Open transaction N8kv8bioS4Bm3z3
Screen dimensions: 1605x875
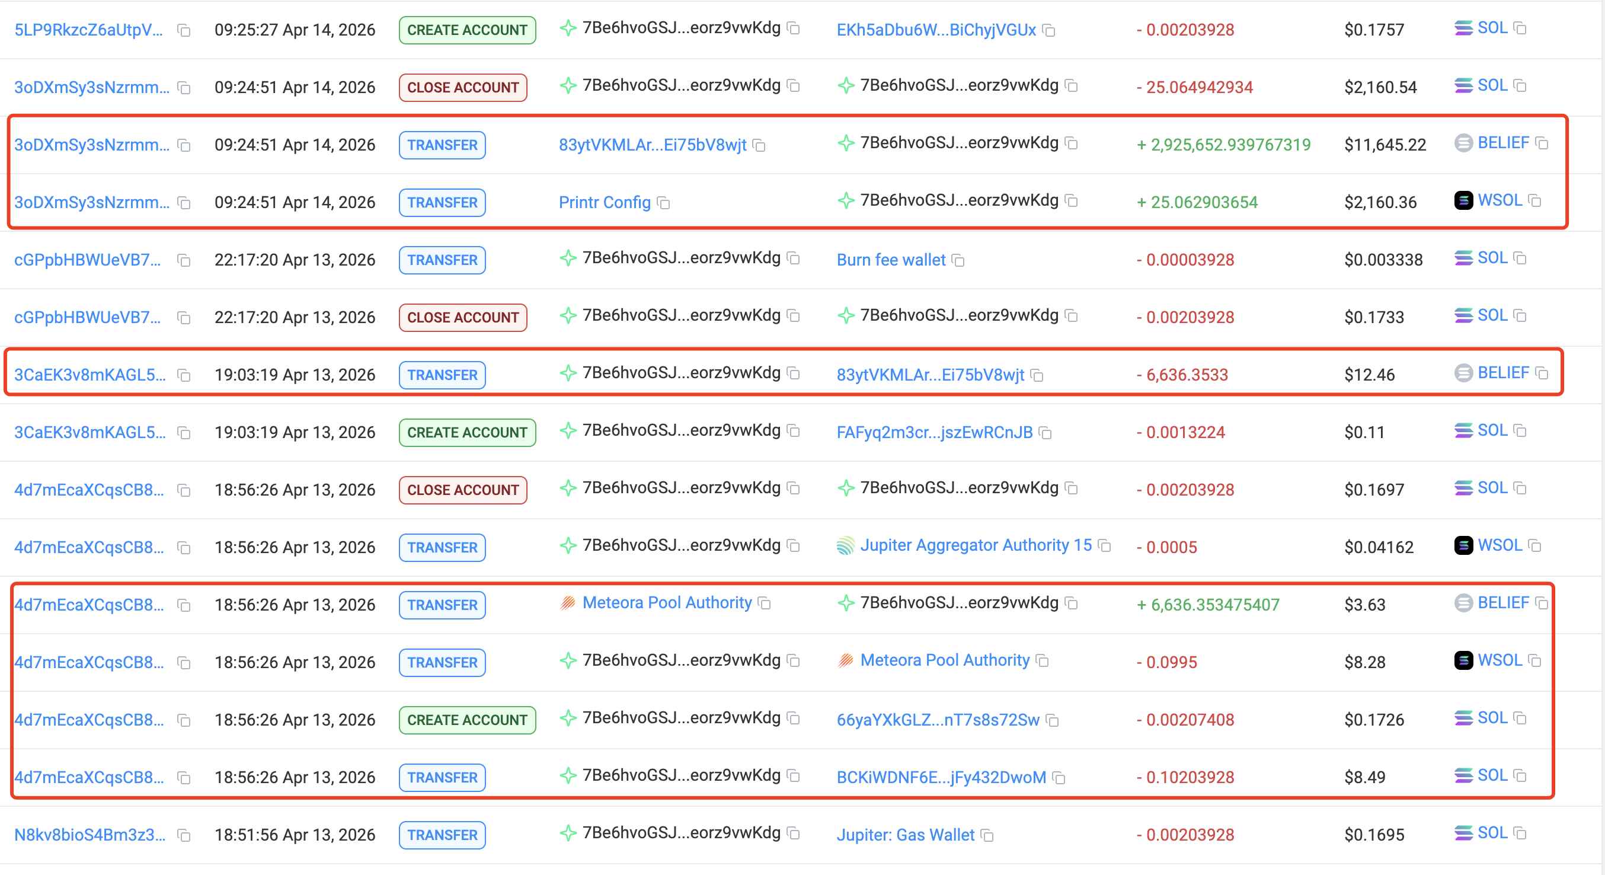click(89, 835)
